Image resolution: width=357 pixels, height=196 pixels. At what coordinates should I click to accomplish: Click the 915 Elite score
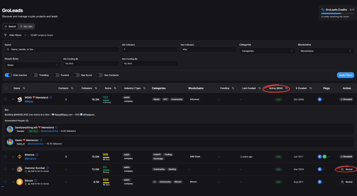[106, 157]
